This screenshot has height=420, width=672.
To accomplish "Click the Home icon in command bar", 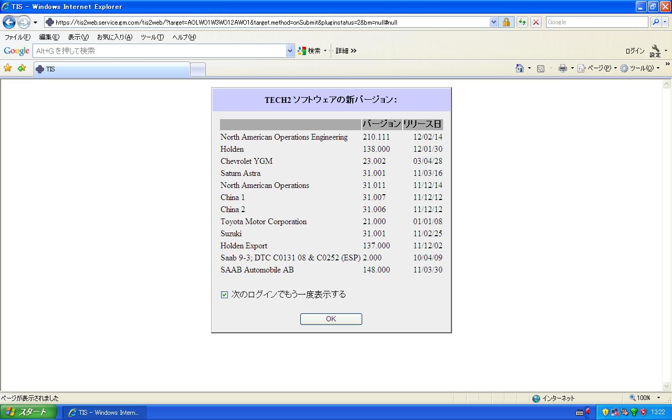I will 520,68.
